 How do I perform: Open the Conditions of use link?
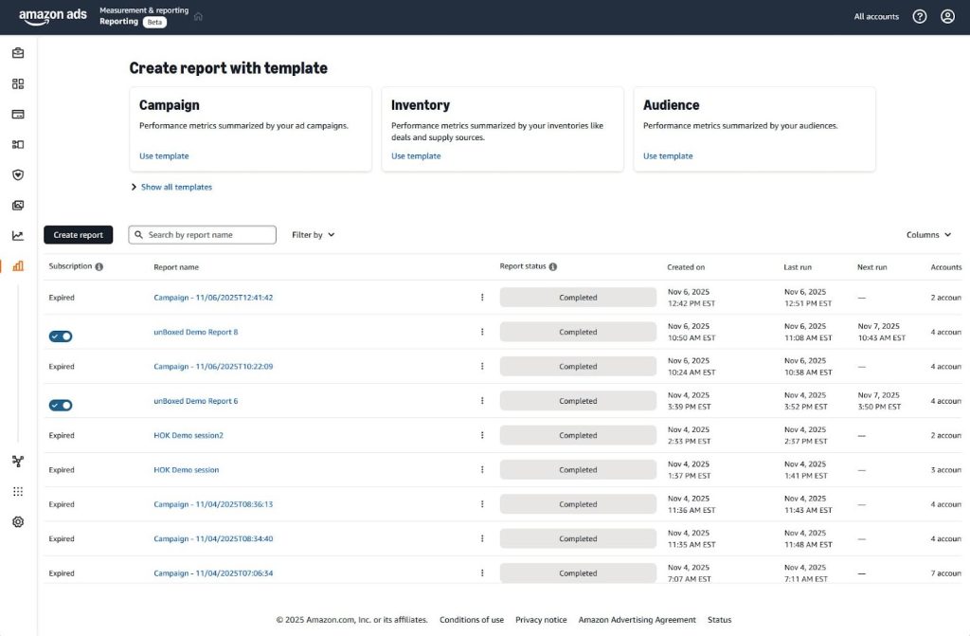pos(472,619)
